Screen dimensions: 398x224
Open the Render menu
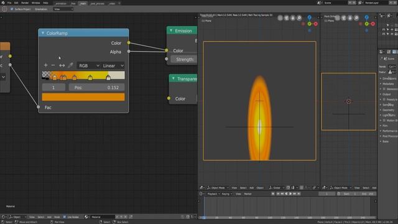point(25,2)
